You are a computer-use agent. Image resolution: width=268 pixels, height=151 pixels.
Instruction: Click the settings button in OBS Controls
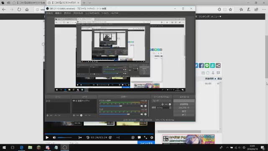tap(184, 111)
